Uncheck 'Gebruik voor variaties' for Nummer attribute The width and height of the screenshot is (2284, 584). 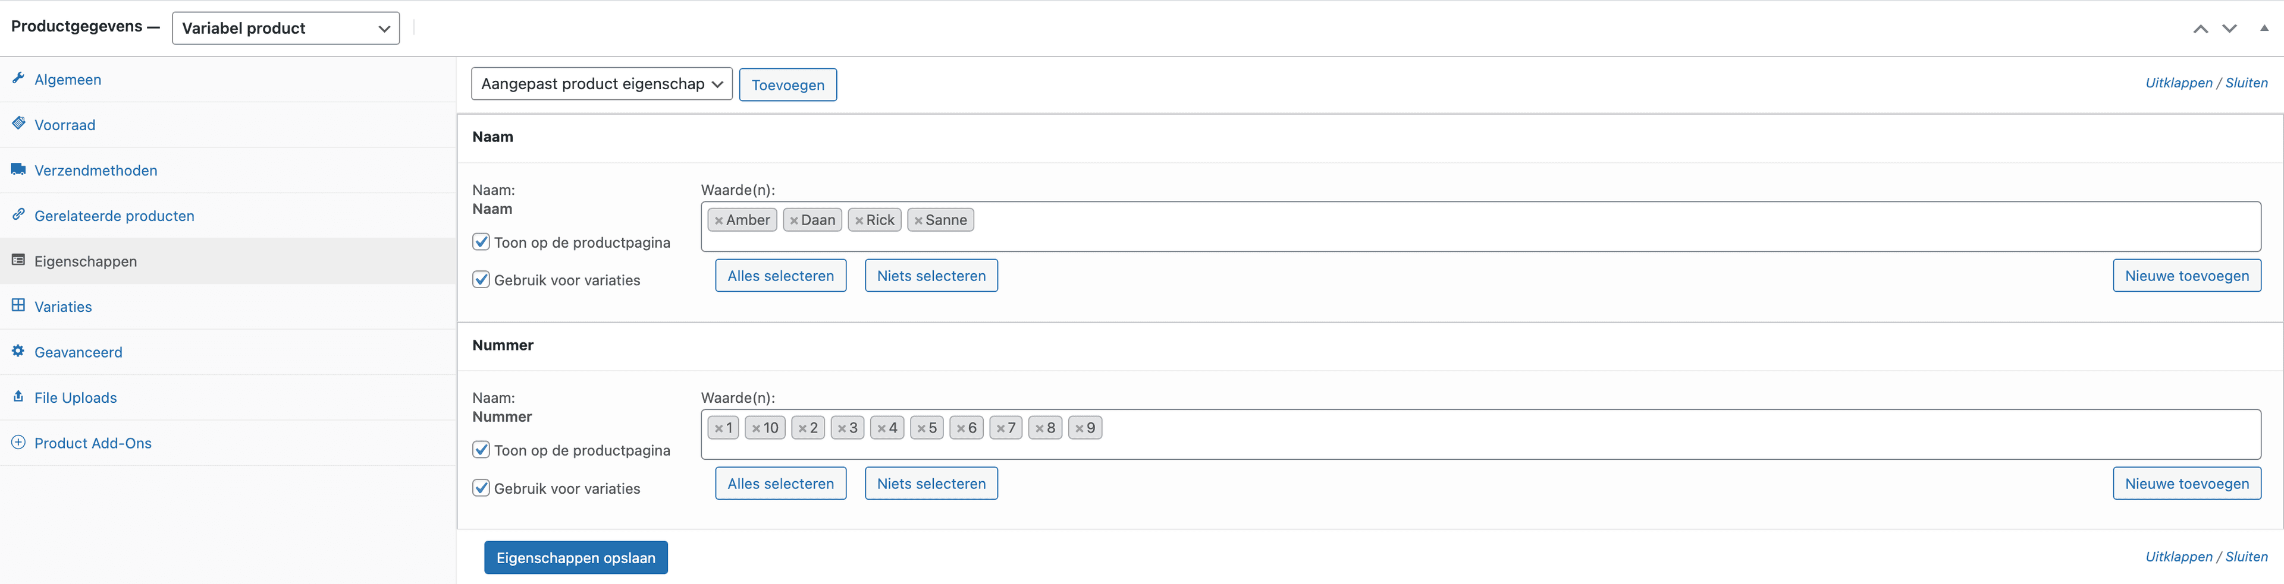point(481,487)
